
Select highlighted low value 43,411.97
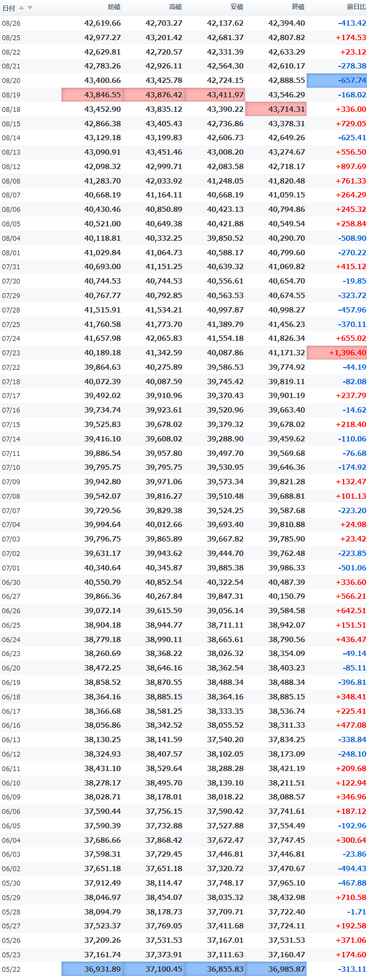tap(215, 95)
